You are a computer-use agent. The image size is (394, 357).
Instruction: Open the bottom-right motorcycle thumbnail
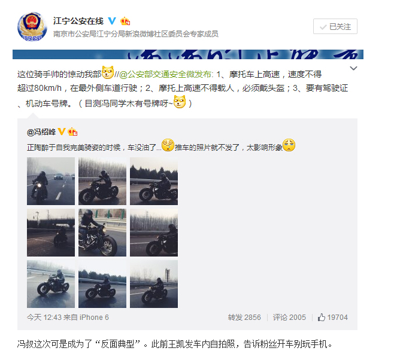[x=154, y=284]
